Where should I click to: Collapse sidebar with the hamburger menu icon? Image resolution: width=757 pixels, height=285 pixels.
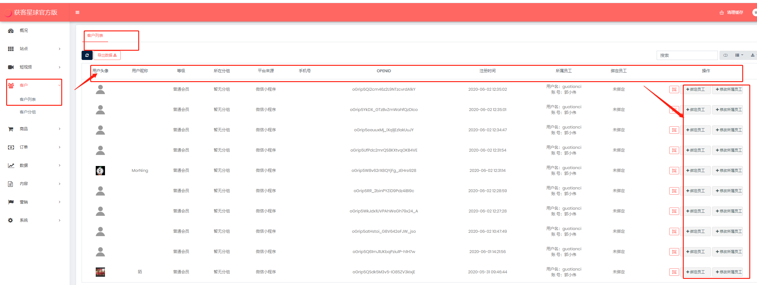(x=78, y=12)
